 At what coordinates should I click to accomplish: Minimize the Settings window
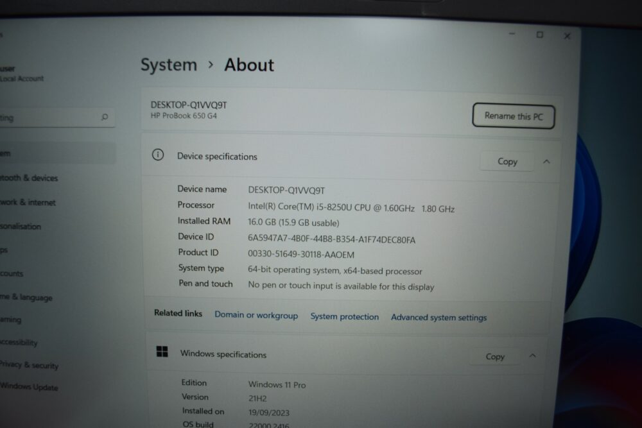pos(512,34)
